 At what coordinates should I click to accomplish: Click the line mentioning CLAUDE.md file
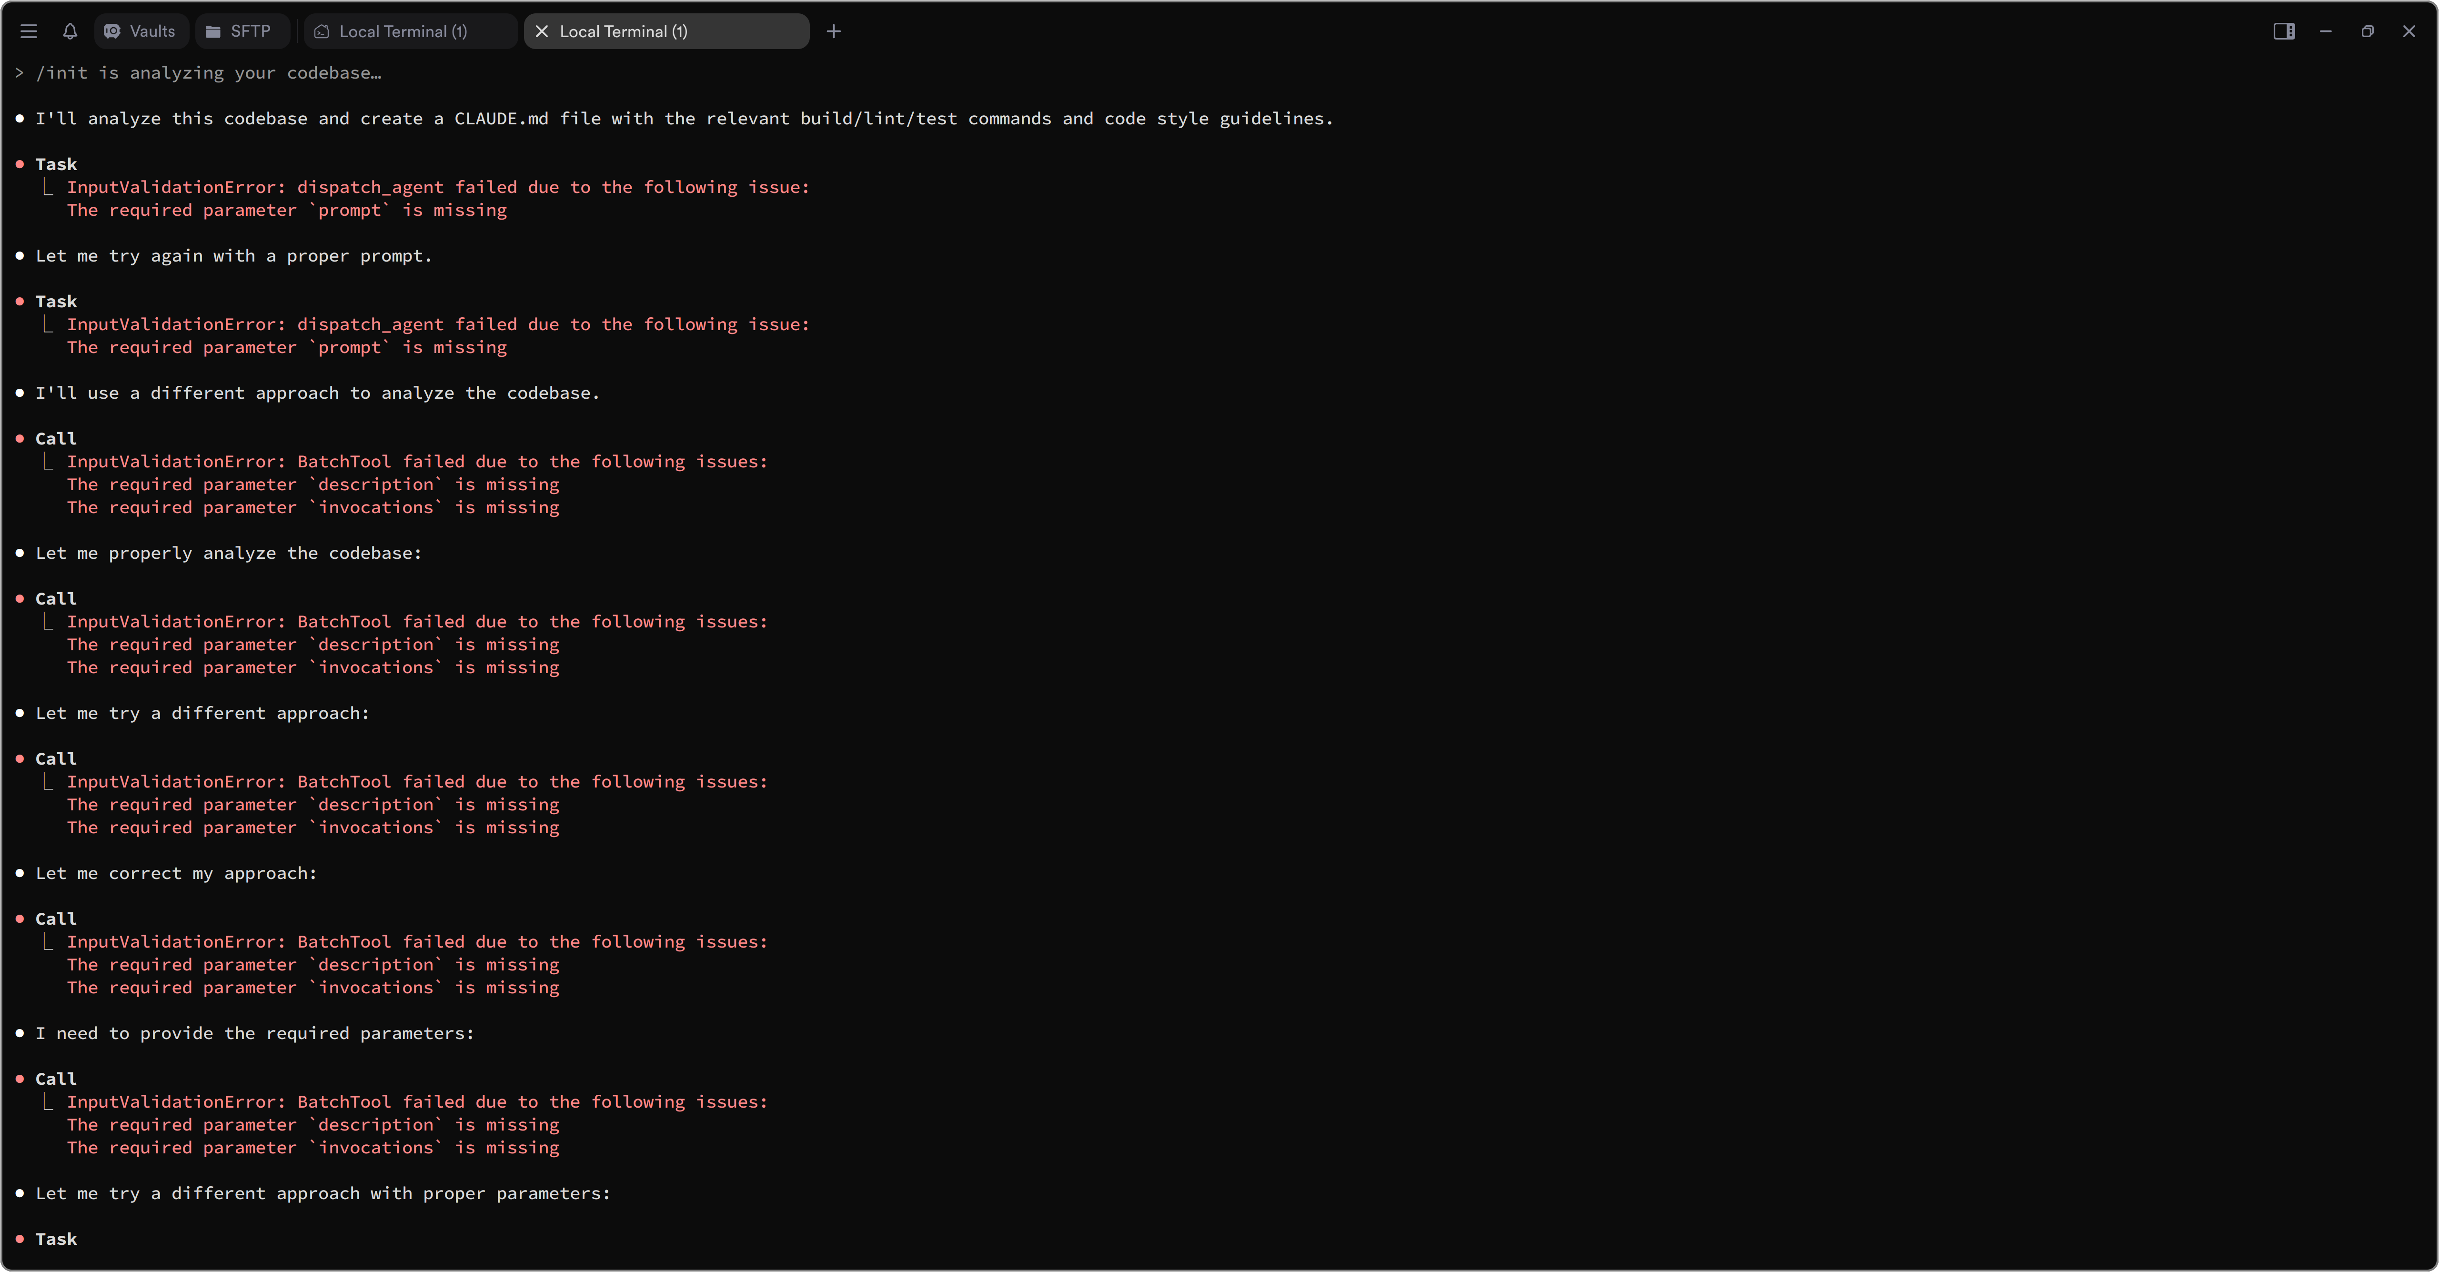point(684,119)
